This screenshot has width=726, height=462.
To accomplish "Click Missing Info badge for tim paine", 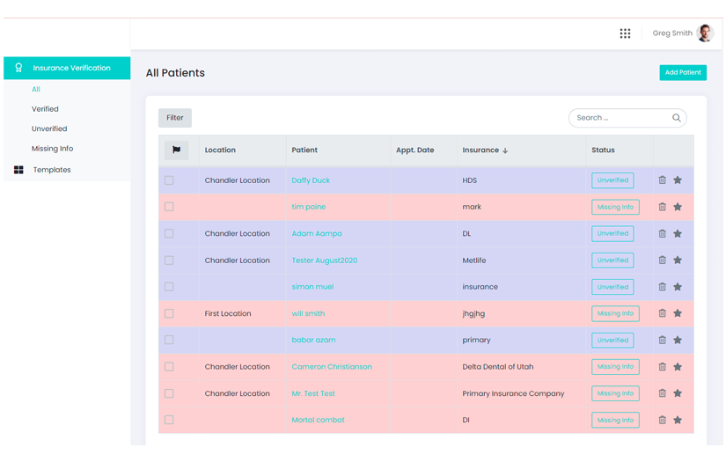I will coord(615,207).
